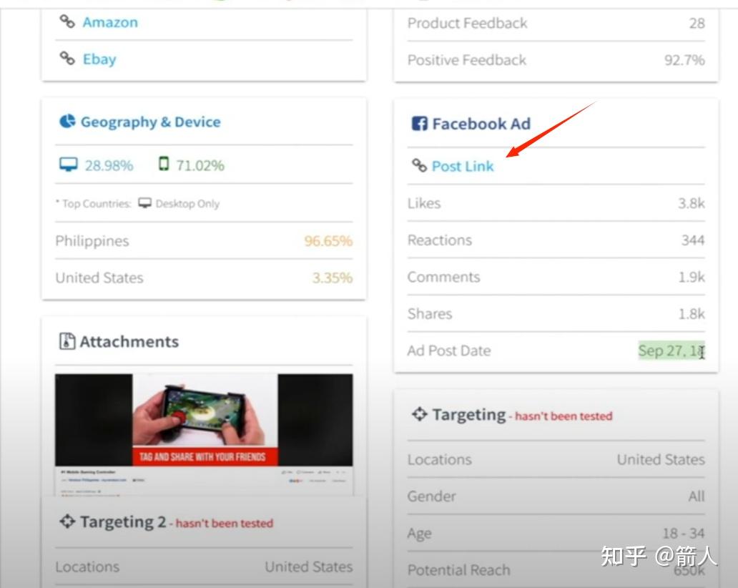Click the Facebook logo icon
This screenshot has width=738, height=588.
pyautogui.click(x=419, y=124)
